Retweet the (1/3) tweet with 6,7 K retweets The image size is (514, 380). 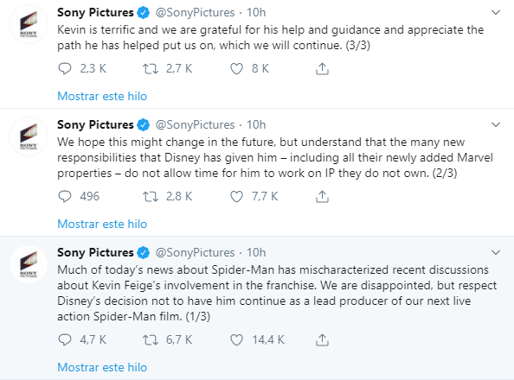pyautogui.click(x=151, y=339)
